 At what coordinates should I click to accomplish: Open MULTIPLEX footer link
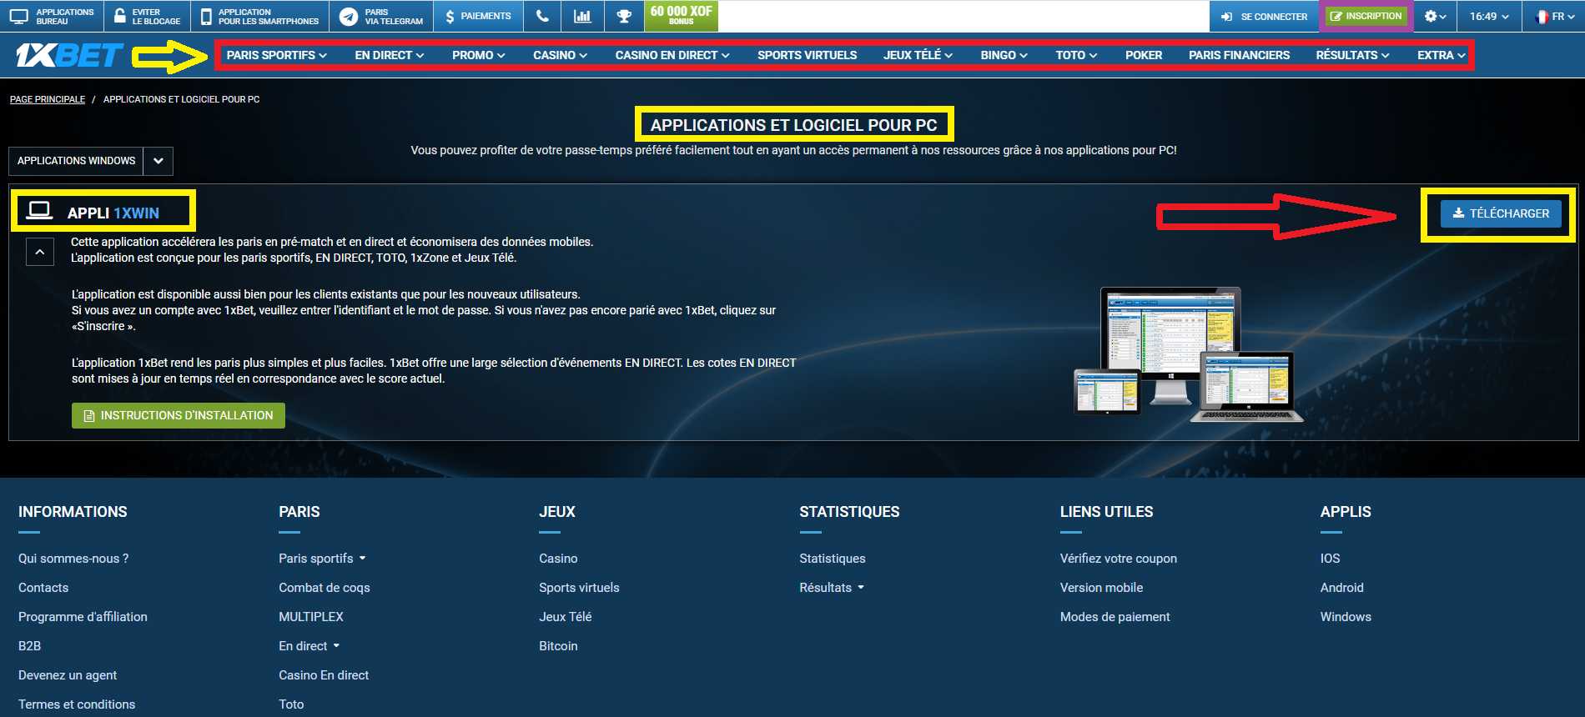point(311,617)
